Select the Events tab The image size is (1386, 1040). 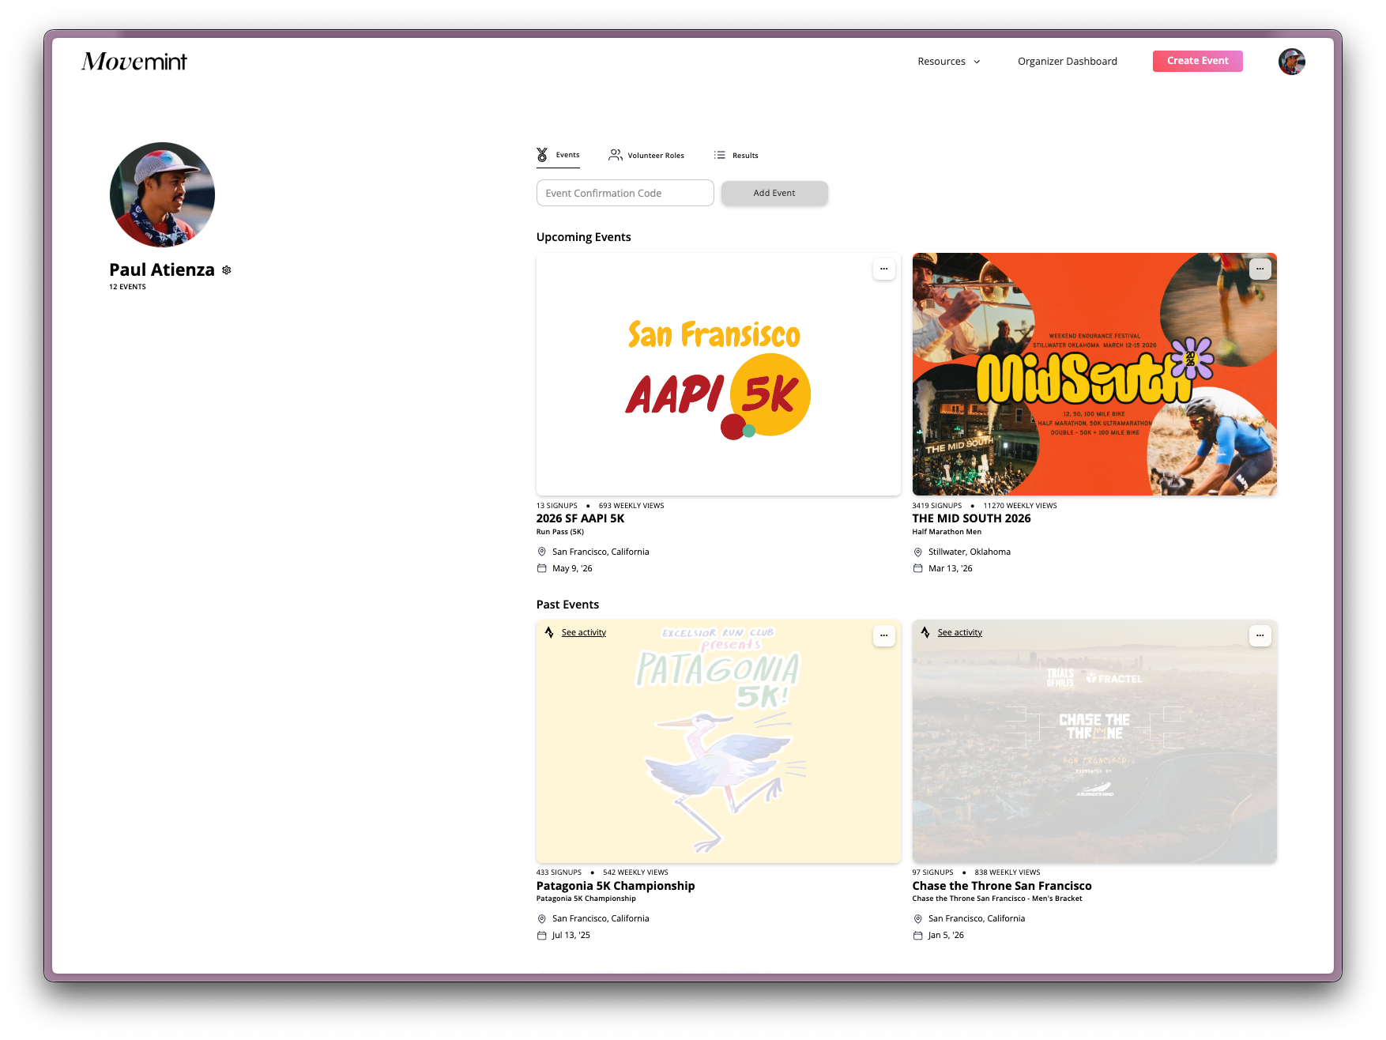tap(558, 155)
